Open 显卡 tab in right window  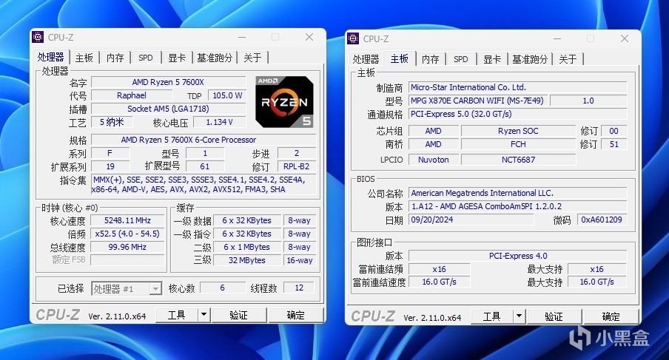[492, 59]
